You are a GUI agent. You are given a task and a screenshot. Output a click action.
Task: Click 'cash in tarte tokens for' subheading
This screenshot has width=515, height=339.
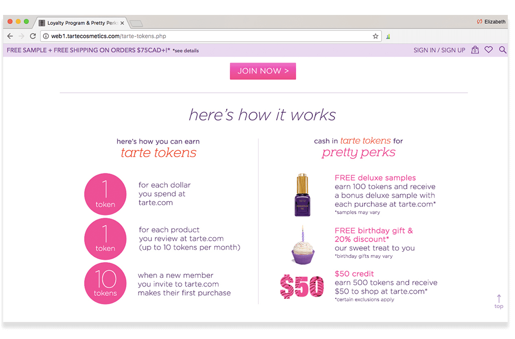tap(358, 141)
